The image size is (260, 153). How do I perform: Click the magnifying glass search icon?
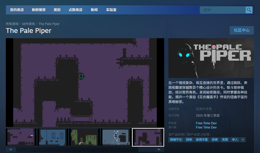(249, 10)
